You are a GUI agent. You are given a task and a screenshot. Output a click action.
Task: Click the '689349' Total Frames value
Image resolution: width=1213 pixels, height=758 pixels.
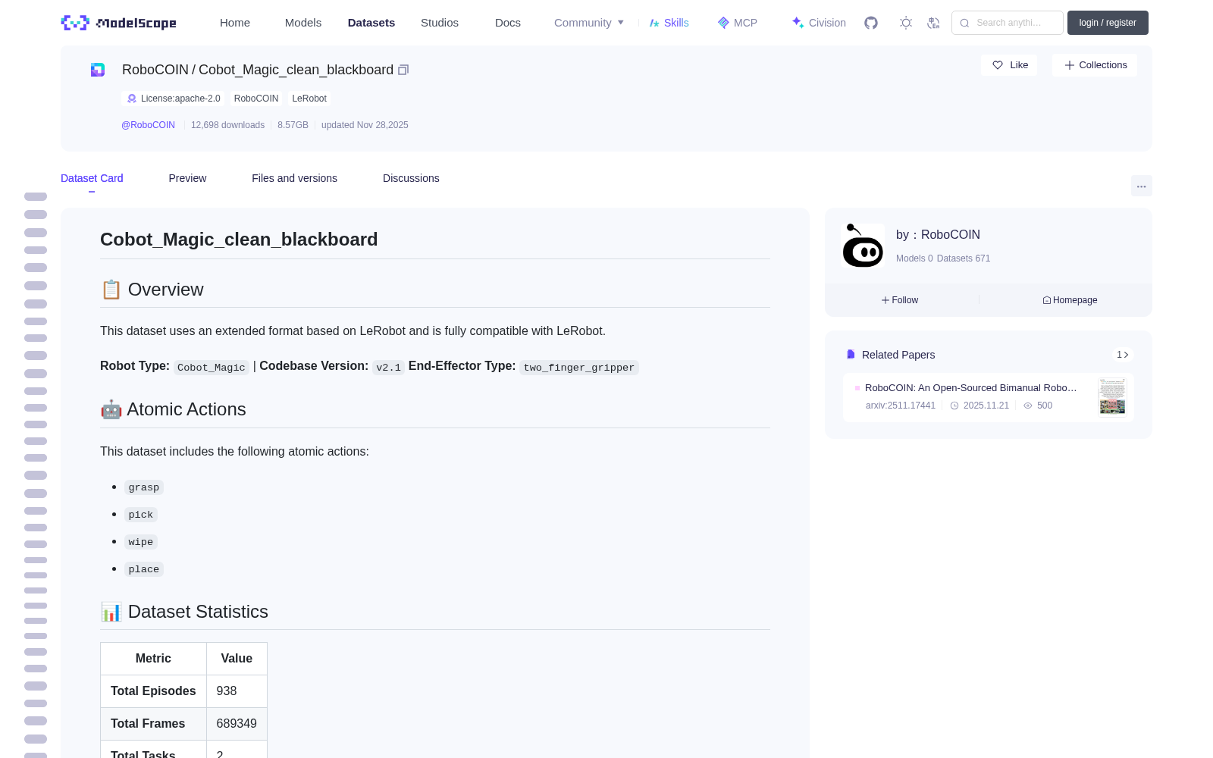click(x=237, y=724)
